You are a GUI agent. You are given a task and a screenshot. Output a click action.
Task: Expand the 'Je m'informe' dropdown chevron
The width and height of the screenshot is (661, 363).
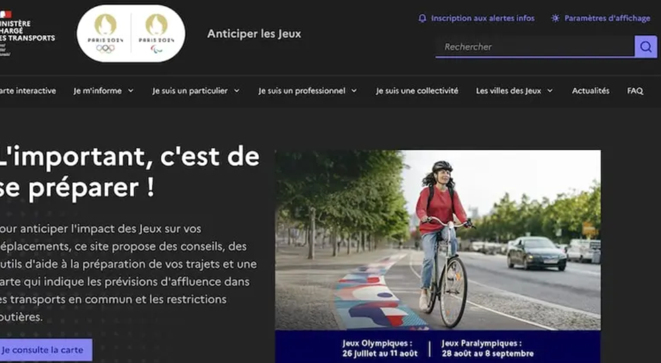(131, 91)
